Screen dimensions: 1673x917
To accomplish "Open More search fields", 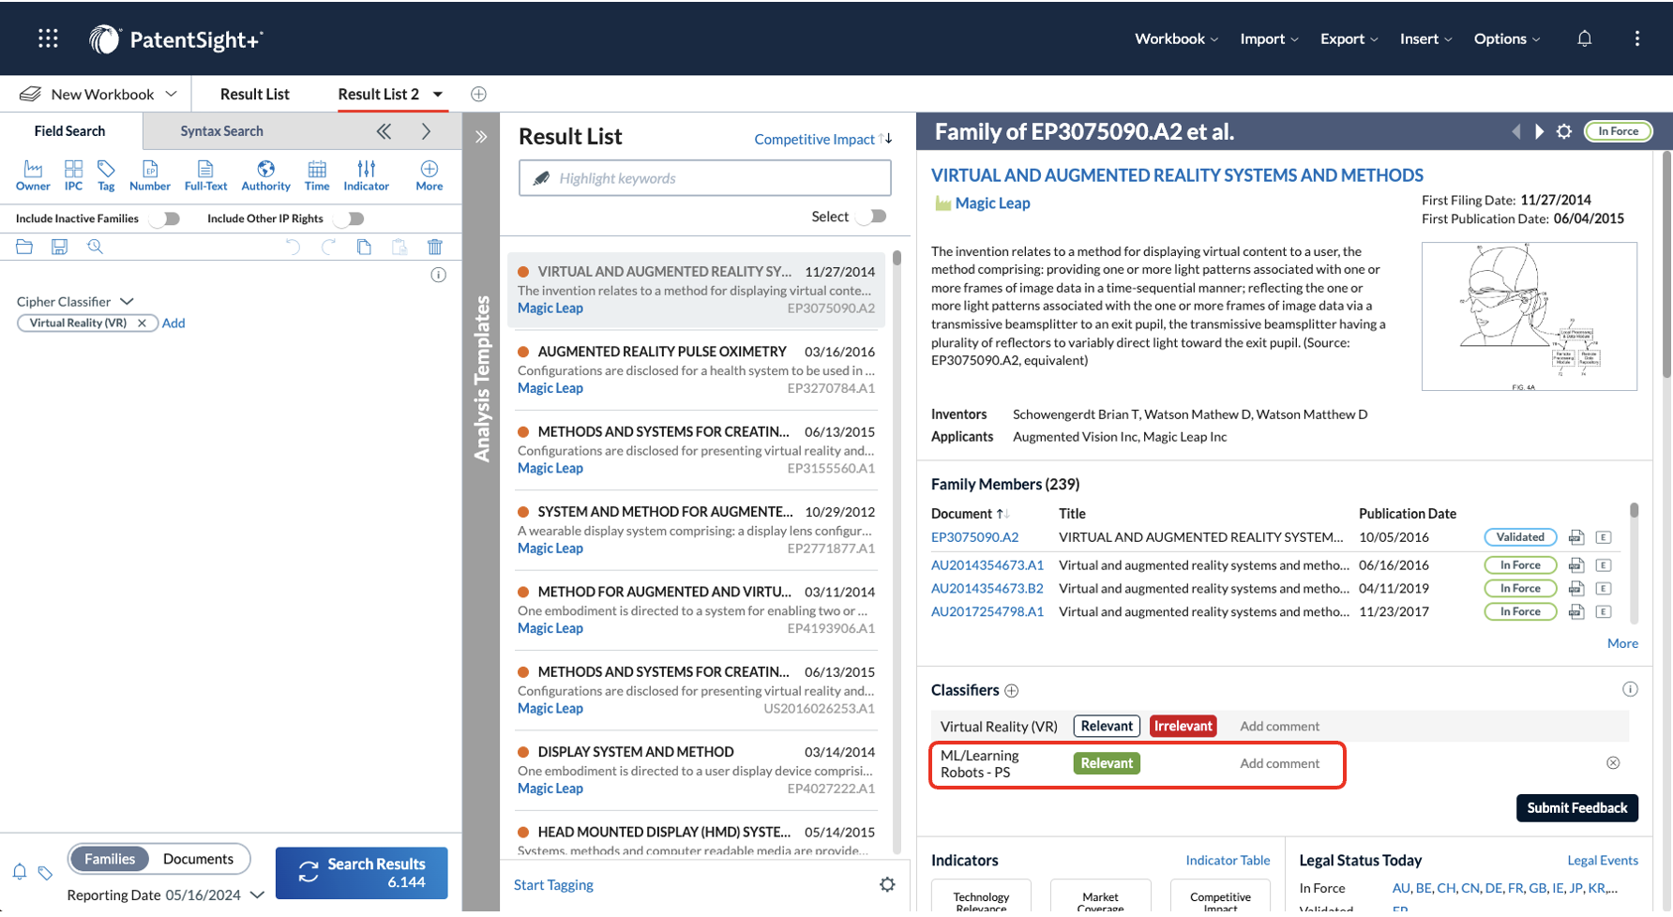I will 430,175.
